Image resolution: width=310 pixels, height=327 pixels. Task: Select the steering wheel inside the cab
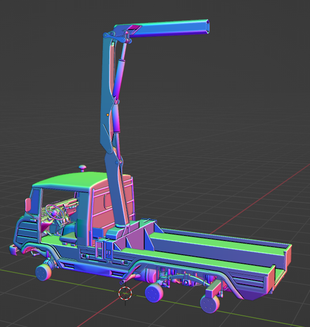(x=55, y=212)
